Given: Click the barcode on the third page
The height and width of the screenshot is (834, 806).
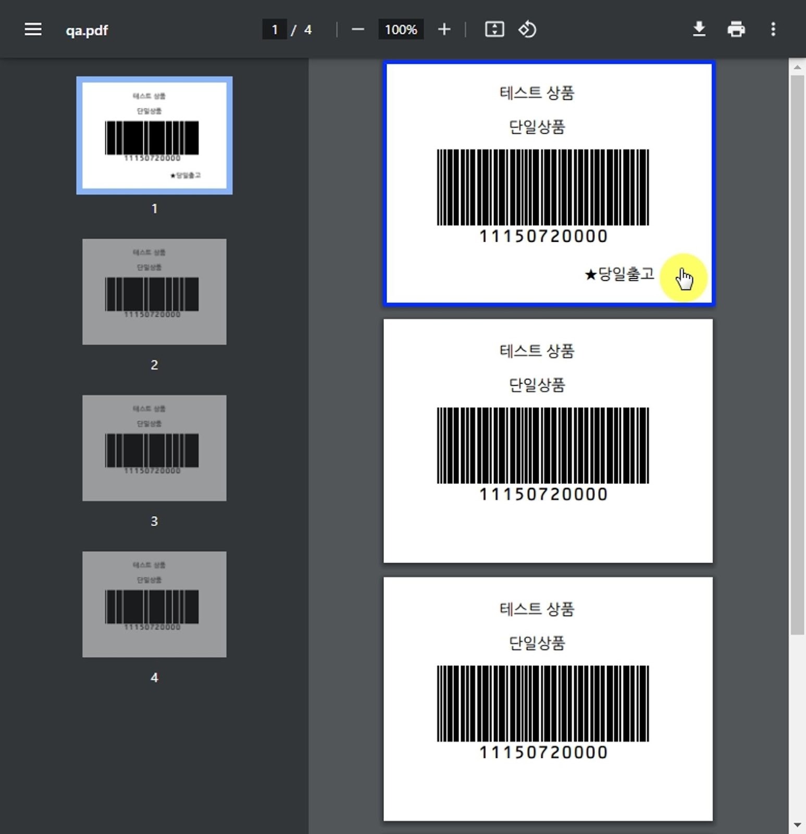Looking at the screenshot, I should tap(543, 704).
